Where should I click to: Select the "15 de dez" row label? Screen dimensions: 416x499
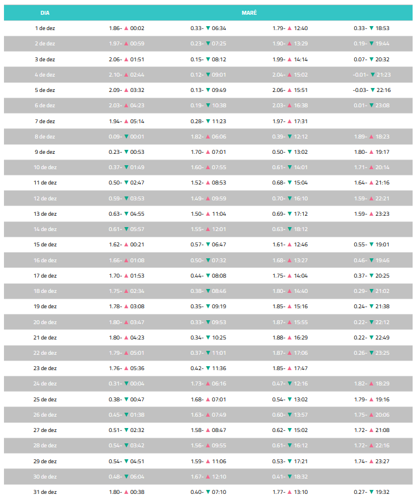click(45, 245)
